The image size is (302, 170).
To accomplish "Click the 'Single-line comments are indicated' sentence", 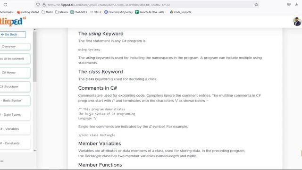I will 133,127.
